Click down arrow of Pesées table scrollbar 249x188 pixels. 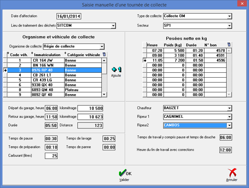click(x=229, y=94)
